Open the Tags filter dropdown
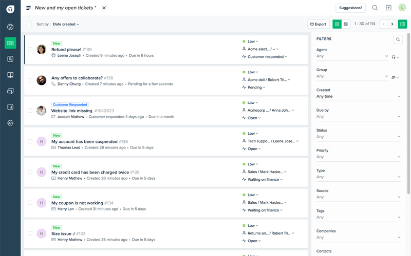Viewport: 411px width, 256px height. coord(358,217)
